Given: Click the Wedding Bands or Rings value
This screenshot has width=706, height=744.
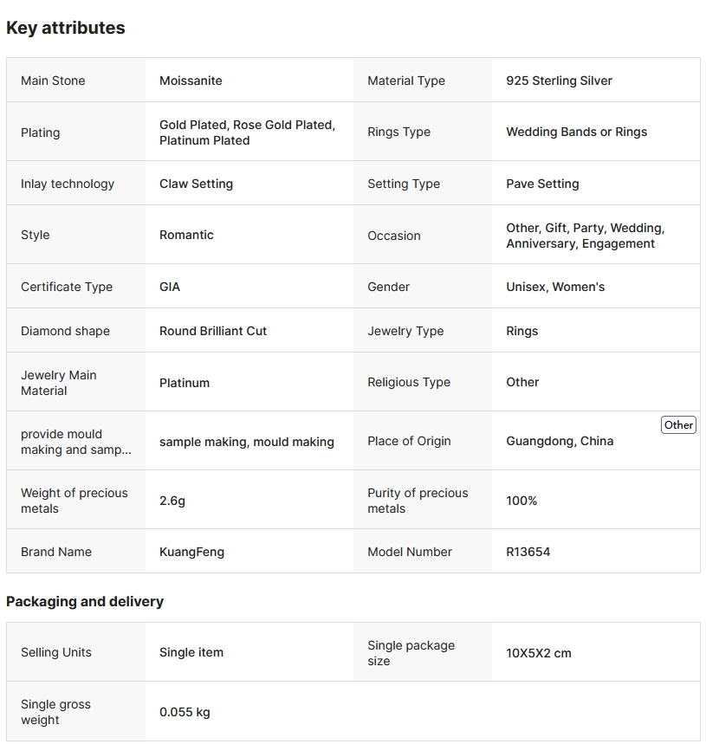Looking at the screenshot, I should (x=576, y=132).
